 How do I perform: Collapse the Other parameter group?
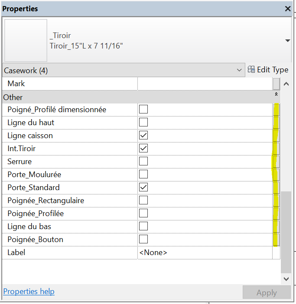point(276,94)
